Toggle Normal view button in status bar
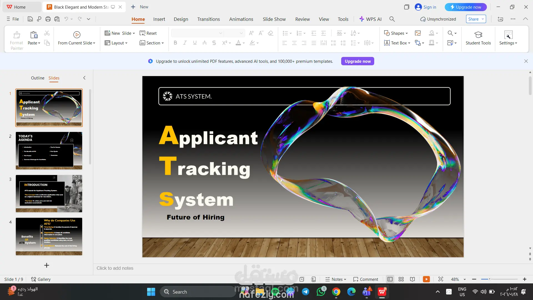This screenshot has width=533, height=300. pos(390,279)
